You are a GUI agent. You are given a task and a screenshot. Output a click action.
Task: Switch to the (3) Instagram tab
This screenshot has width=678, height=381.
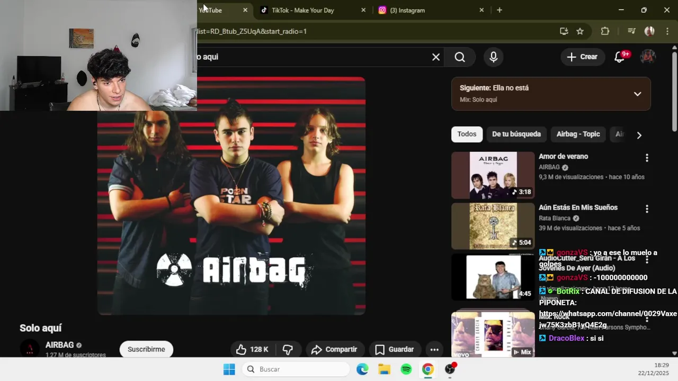407,10
